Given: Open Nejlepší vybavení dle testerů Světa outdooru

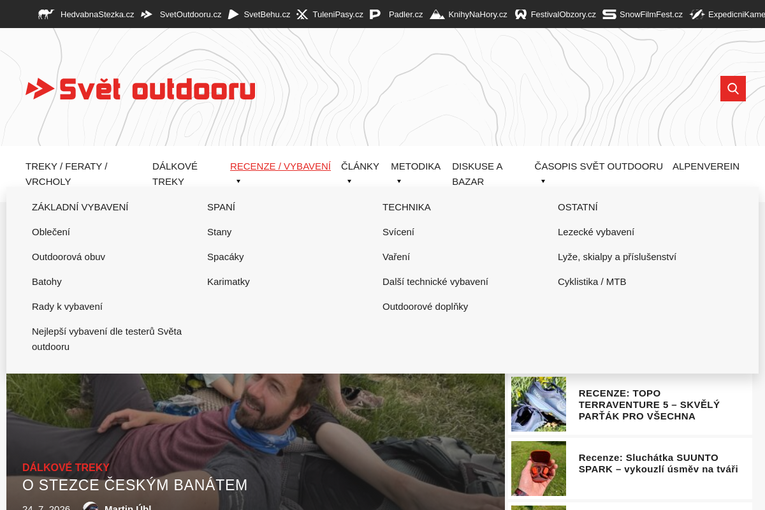Looking at the screenshot, I should point(106,339).
